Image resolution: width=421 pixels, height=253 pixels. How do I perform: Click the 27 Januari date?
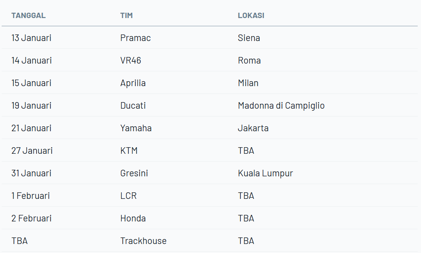(32, 151)
